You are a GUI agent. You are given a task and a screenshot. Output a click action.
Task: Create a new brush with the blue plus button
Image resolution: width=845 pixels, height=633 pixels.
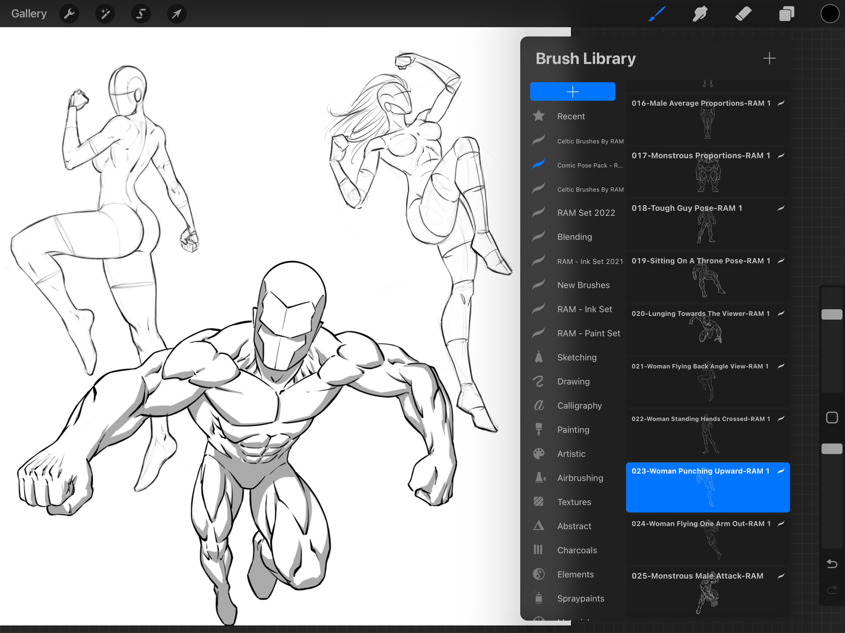pos(573,91)
